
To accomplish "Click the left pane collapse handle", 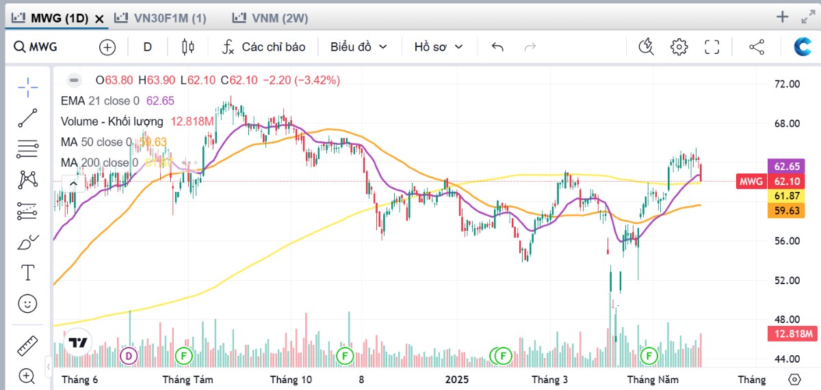I will coord(49,368).
